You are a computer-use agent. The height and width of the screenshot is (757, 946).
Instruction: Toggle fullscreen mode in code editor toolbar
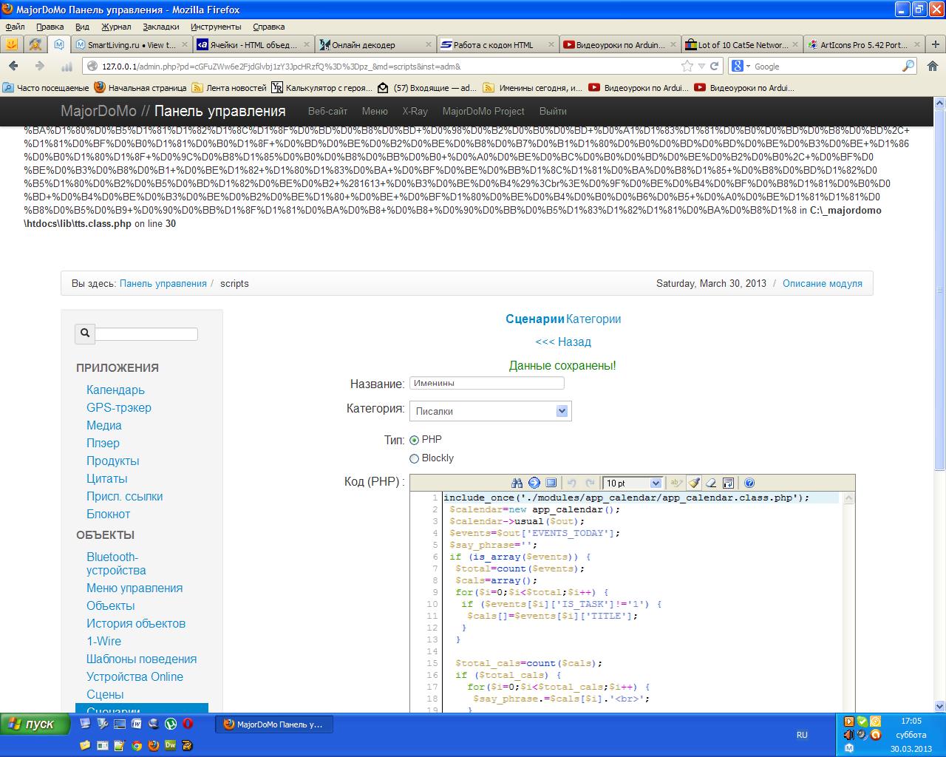[551, 483]
